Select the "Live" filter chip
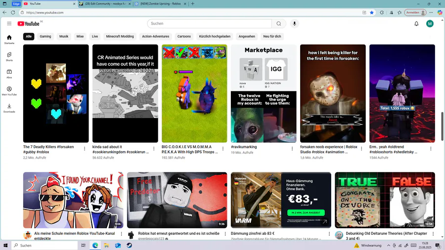Viewport: 445px width, 250px height. (x=95, y=36)
